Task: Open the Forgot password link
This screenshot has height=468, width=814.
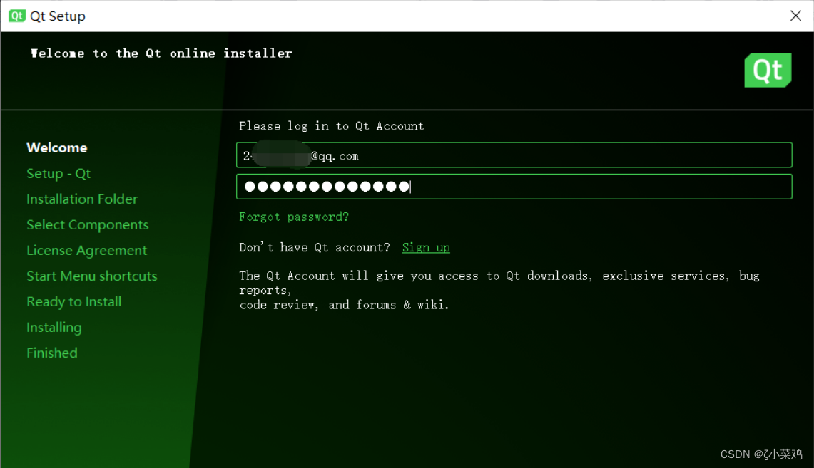Action: (x=294, y=217)
